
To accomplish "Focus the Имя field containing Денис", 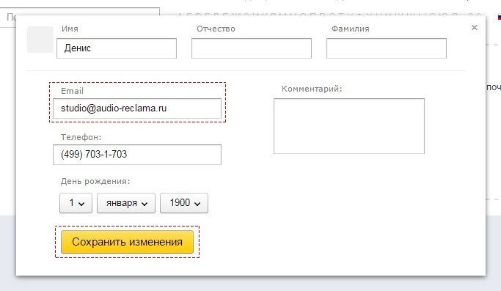I will point(117,48).
